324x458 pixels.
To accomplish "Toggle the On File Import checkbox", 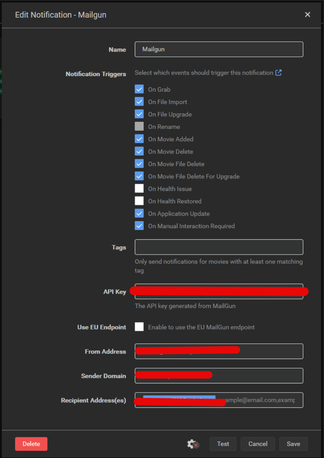I will 139,102.
